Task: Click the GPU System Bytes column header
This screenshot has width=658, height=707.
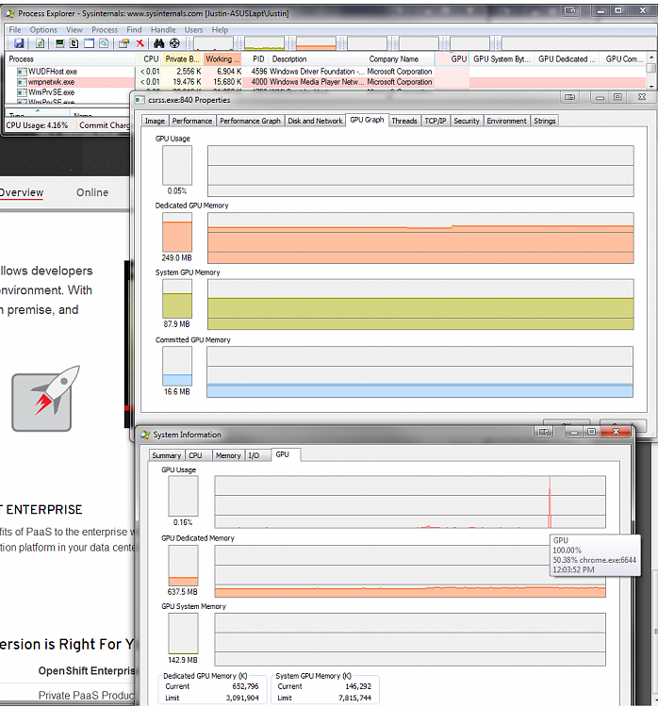Action: point(502,59)
